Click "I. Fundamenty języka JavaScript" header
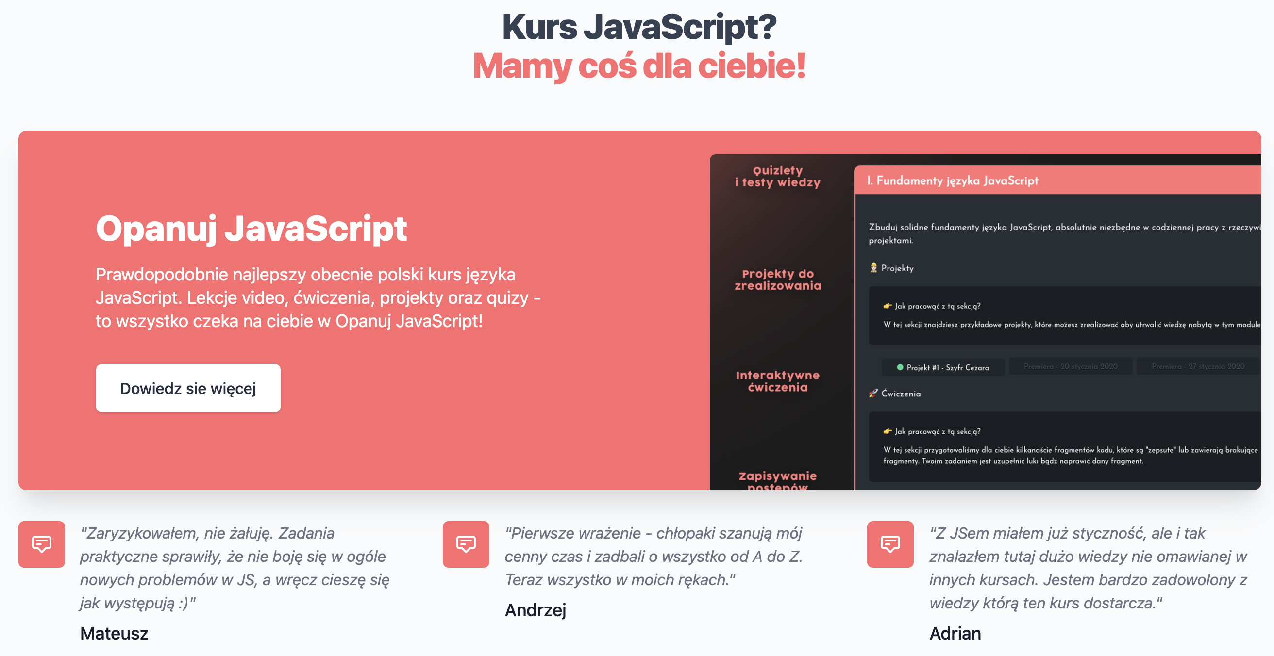 1057,180
